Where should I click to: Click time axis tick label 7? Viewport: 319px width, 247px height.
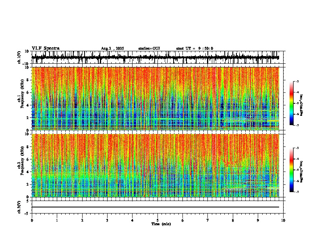208,220
